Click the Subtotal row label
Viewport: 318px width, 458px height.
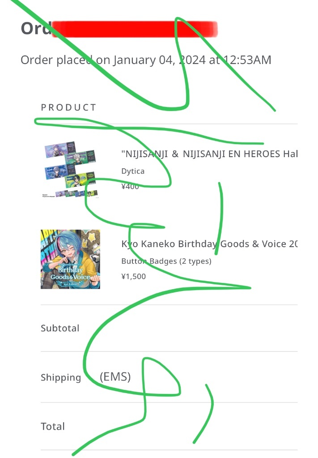pos(60,328)
